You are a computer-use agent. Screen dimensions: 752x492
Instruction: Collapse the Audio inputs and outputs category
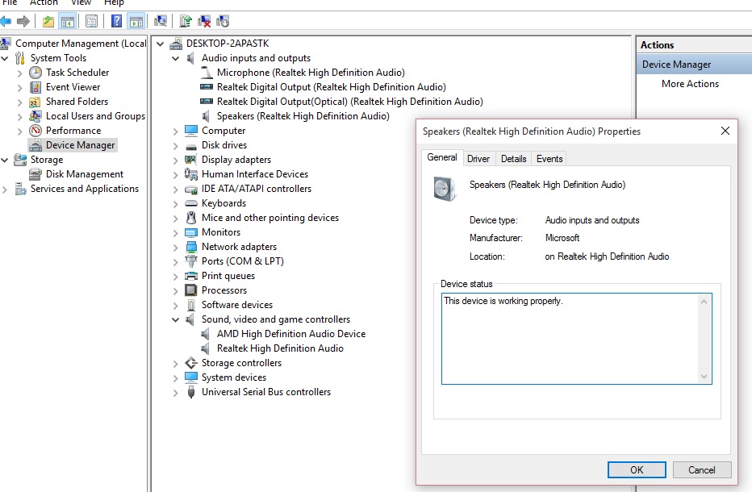(x=176, y=58)
